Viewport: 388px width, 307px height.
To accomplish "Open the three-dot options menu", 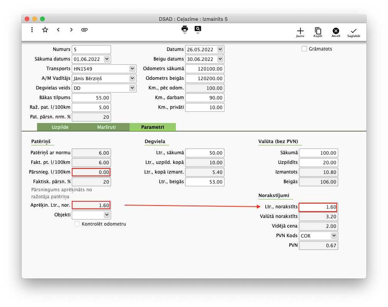I will click(x=32, y=30).
